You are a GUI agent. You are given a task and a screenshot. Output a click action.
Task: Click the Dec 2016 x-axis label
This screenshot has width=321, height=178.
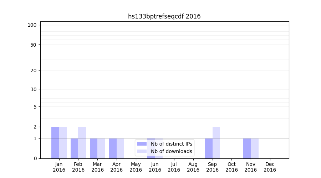pyautogui.click(x=270, y=167)
